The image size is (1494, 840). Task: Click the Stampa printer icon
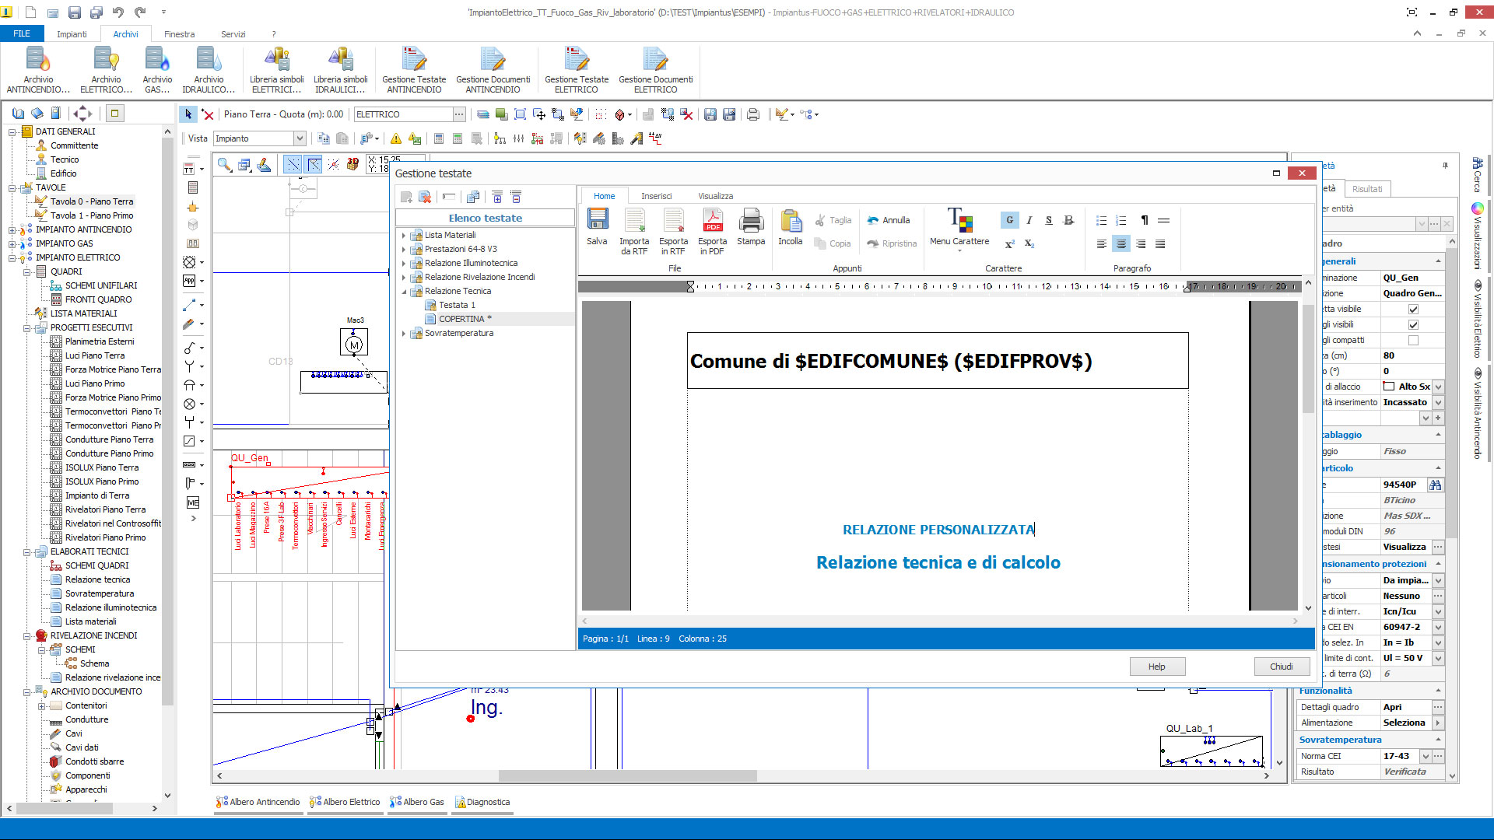pos(751,227)
